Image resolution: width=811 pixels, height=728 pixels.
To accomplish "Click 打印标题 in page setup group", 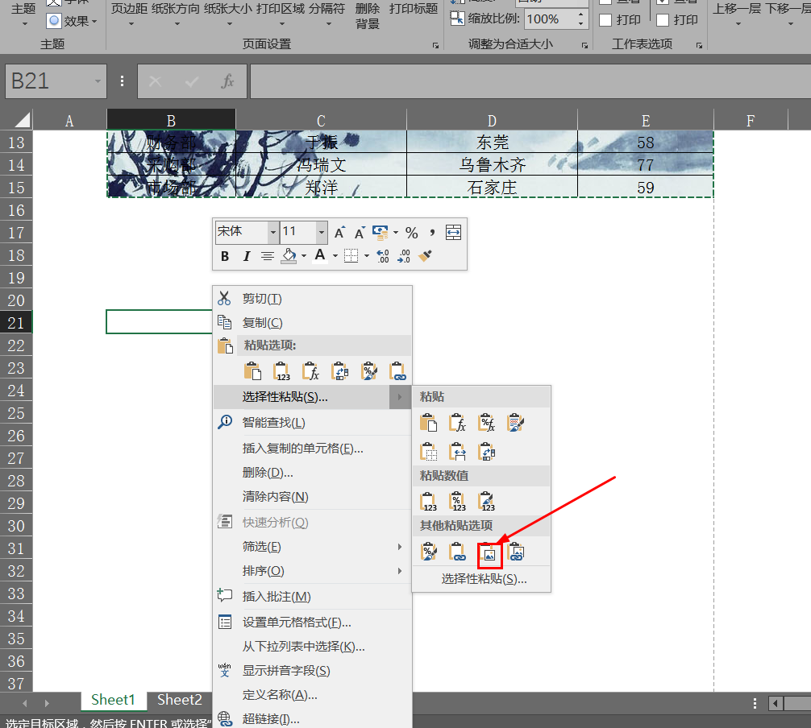I will pyautogui.click(x=414, y=10).
